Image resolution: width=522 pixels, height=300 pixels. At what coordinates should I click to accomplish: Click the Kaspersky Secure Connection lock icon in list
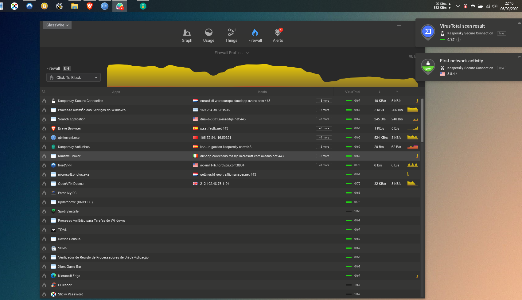click(53, 101)
